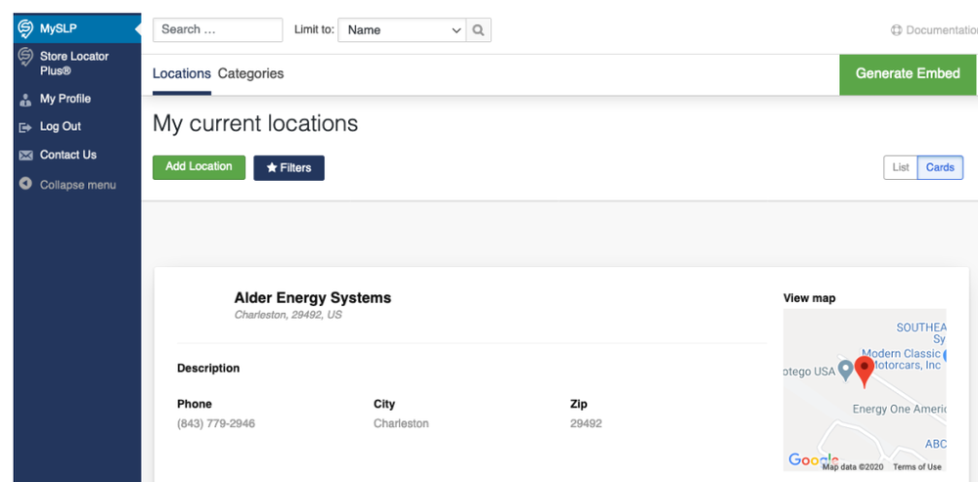The width and height of the screenshot is (978, 482).
Task: Open MySLP menu item
Action: [77, 28]
